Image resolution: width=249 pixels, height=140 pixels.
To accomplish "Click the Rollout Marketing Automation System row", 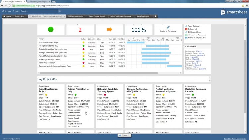I will coord(110,56).
